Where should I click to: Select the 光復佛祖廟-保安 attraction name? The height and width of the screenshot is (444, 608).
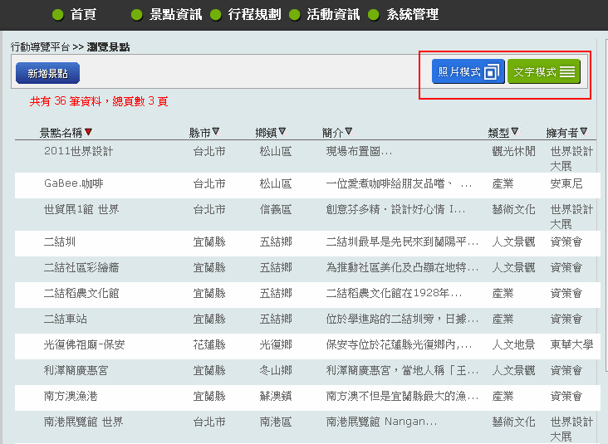click(x=84, y=344)
